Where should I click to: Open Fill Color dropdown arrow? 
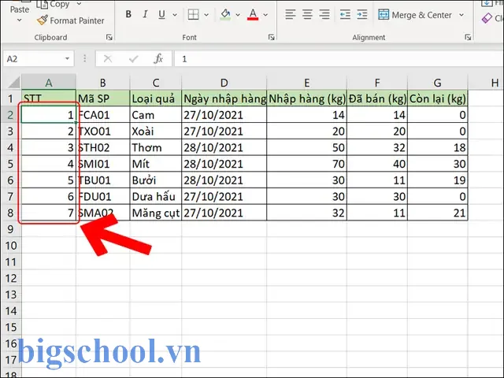coord(238,15)
